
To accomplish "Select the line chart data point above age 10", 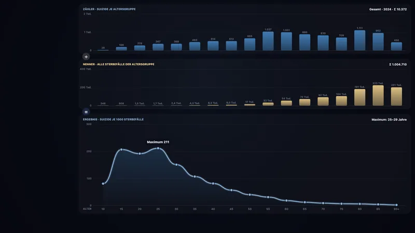I will click(x=103, y=184).
